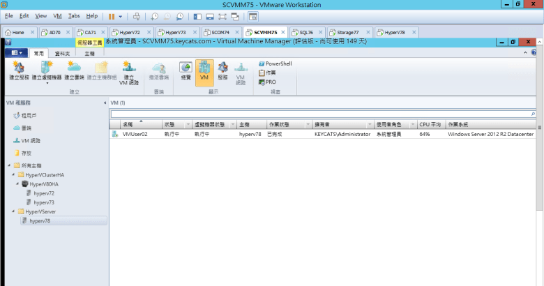Click the 建立雲端 (Create Cloud) ribbon icon
The image size is (544, 286).
pos(73,71)
